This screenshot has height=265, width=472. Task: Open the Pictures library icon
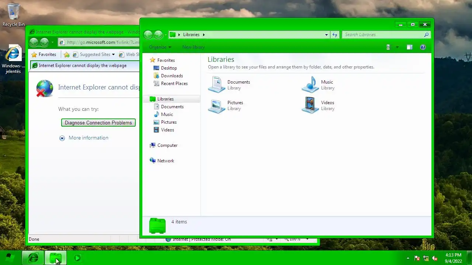coord(216,106)
